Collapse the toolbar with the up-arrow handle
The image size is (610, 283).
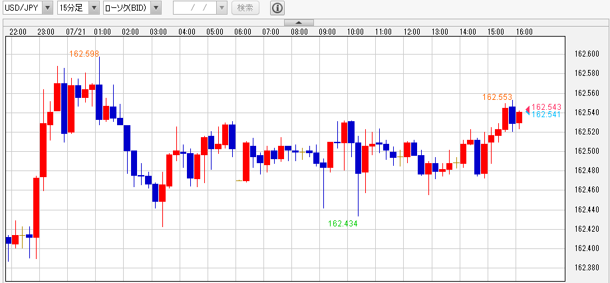point(299,23)
